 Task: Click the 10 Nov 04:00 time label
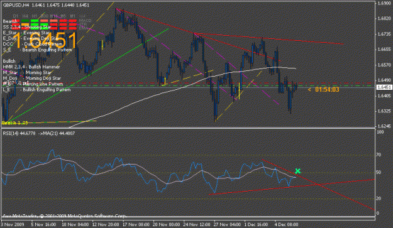[x=75, y=224]
